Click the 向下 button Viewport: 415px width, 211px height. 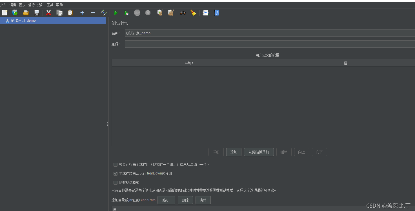(x=319, y=152)
